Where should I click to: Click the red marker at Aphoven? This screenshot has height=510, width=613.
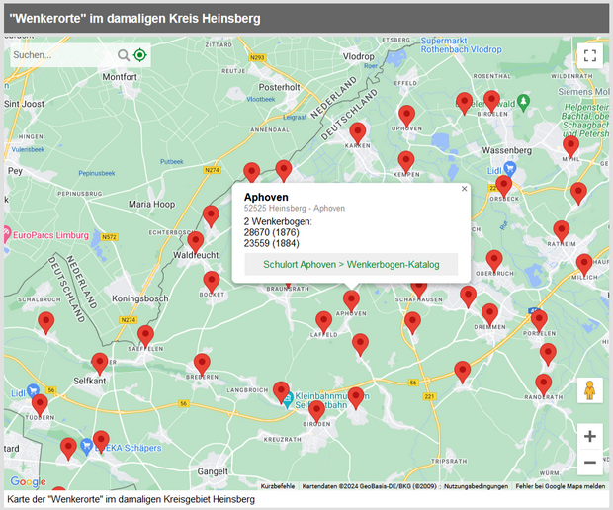[351, 301]
